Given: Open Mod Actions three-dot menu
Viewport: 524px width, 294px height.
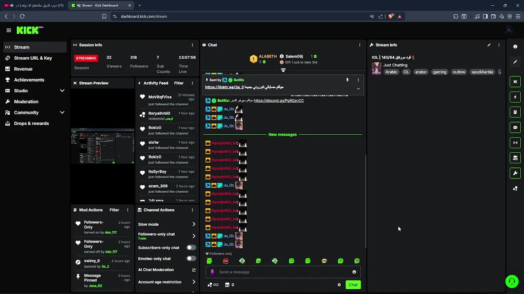Looking at the screenshot, I should pyautogui.click(x=128, y=210).
